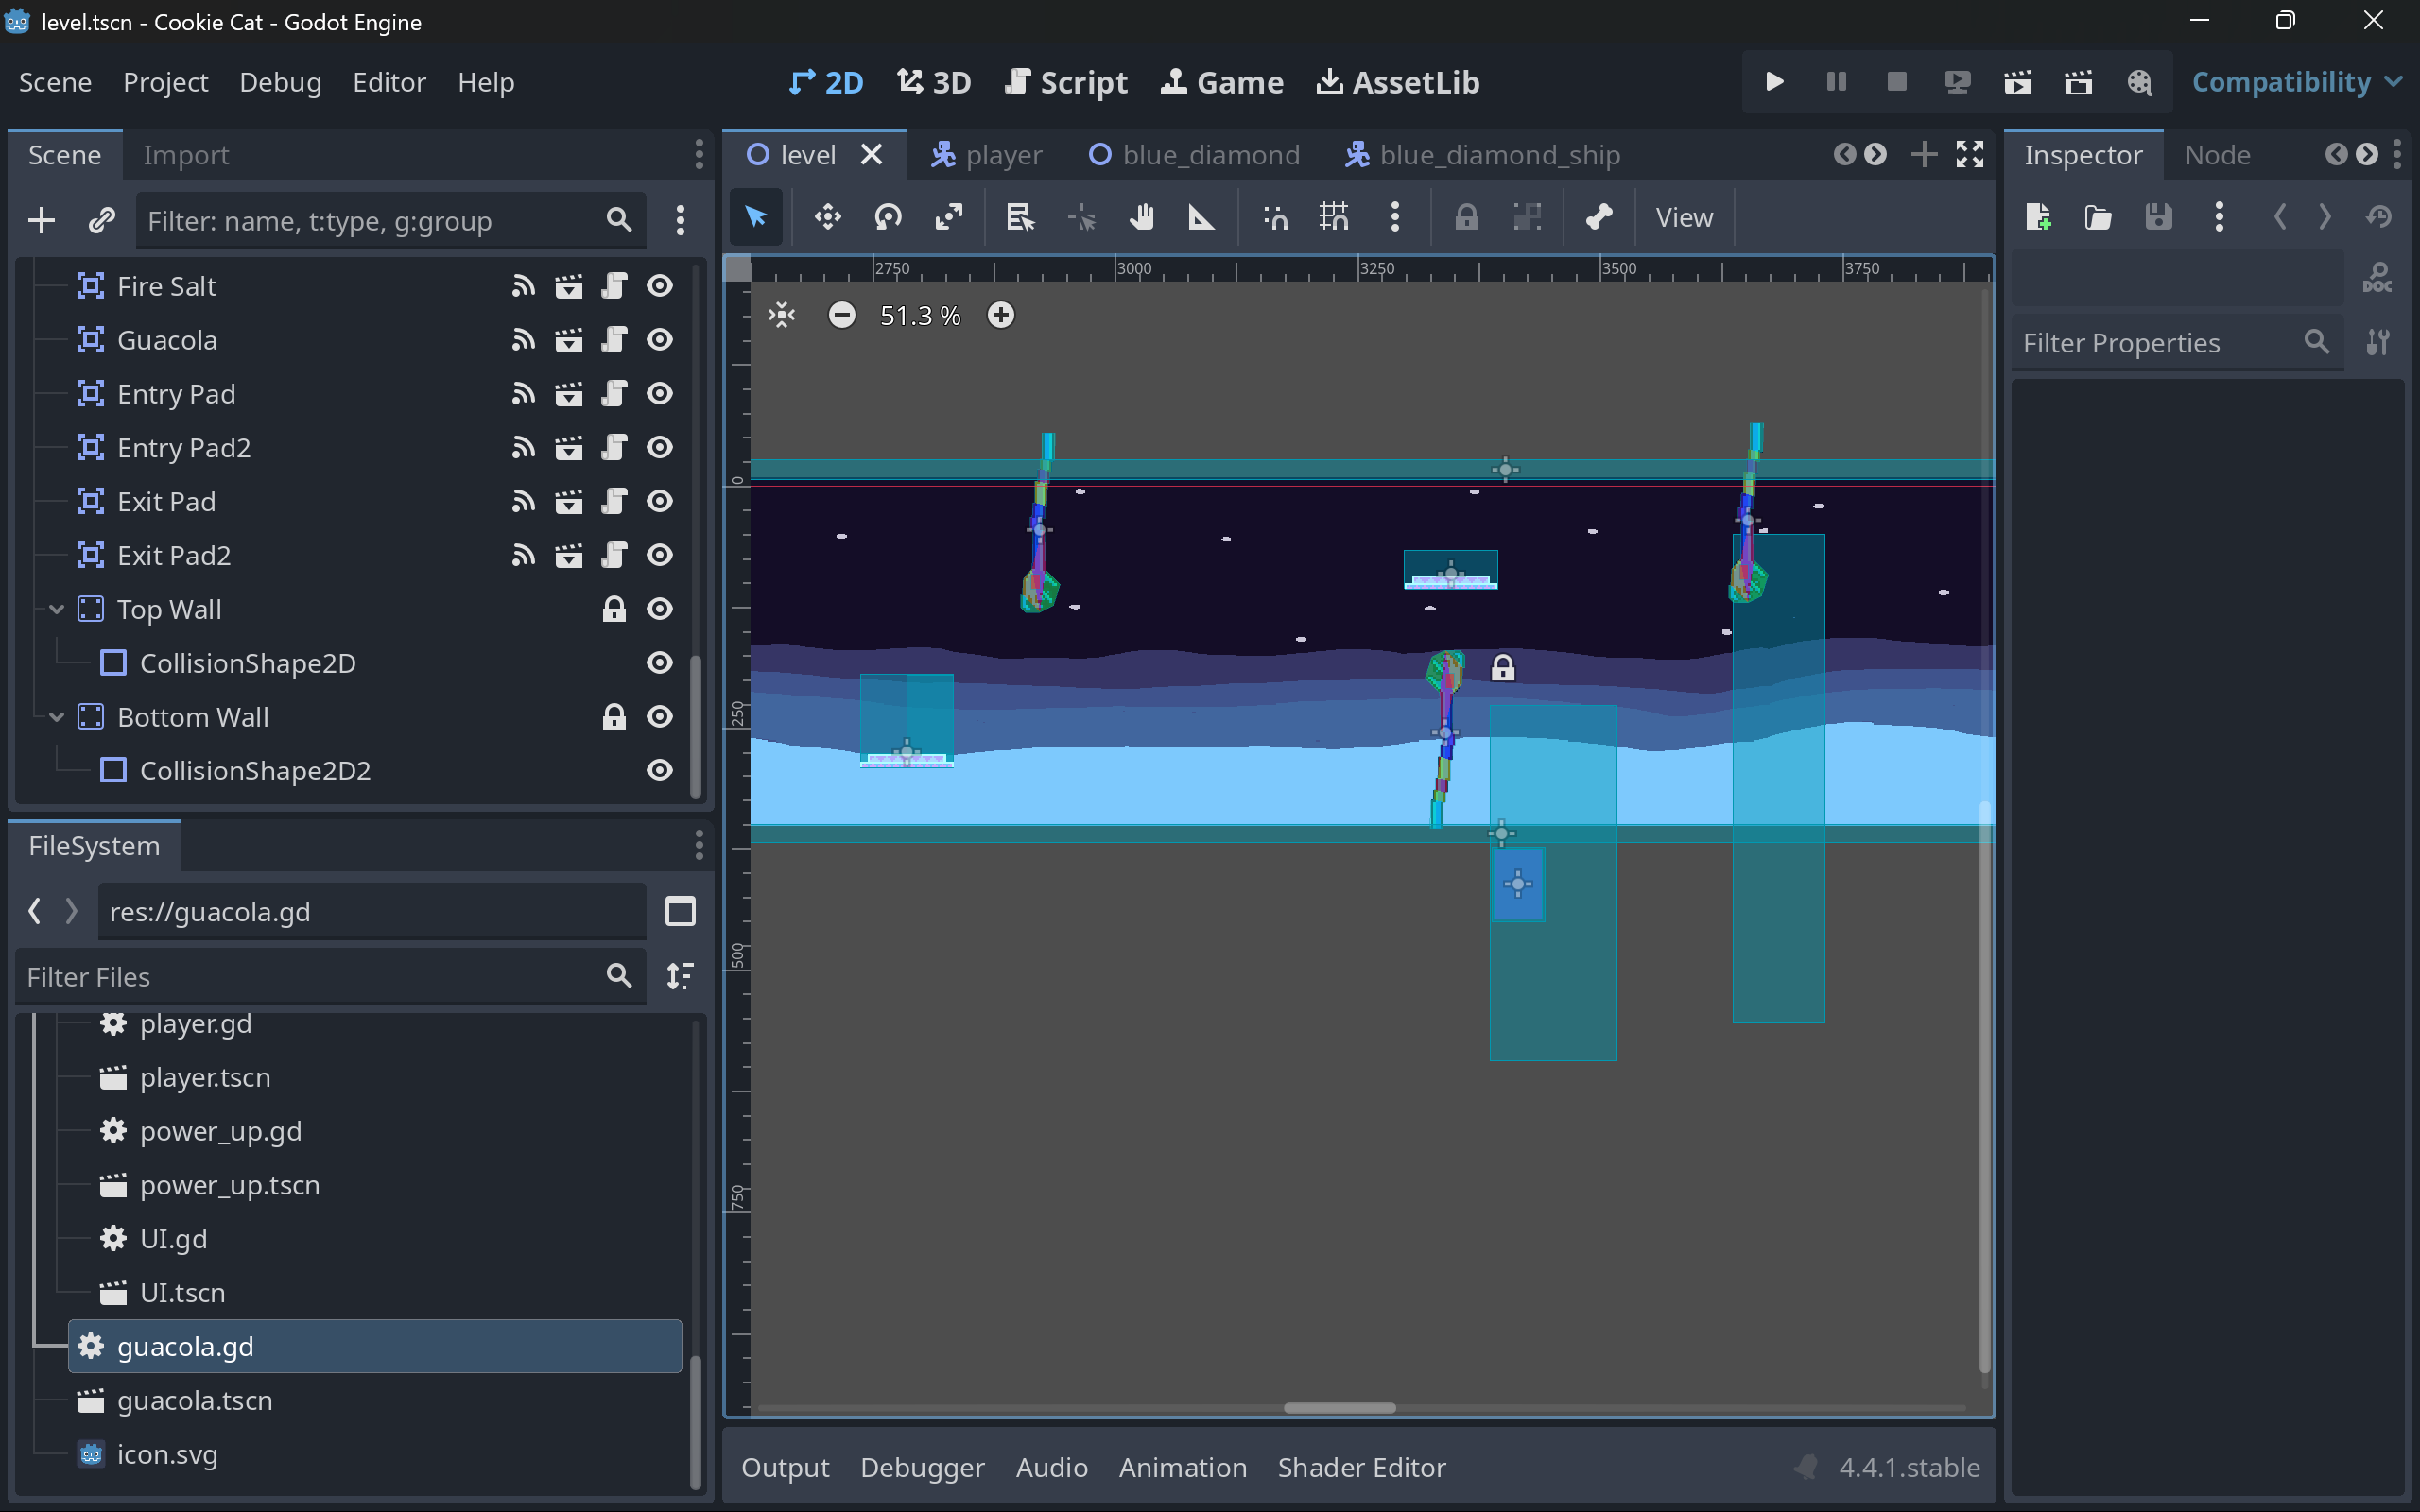2420x1512 pixels.
Task: Click the zoom in plus button
Action: [x=1000, y=316]
